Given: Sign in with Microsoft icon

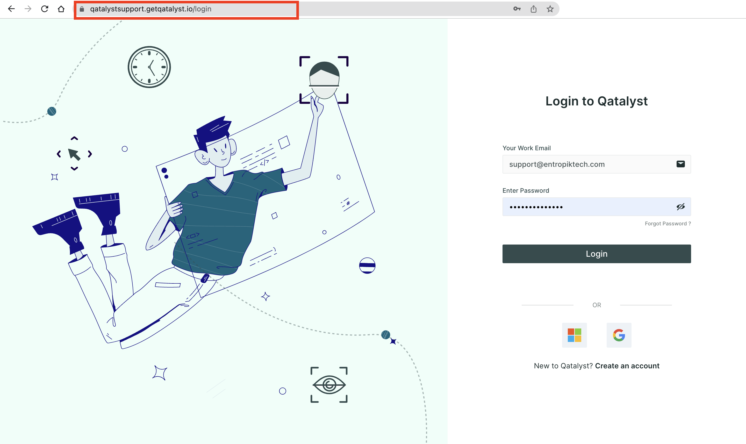Looking at the screenshot, I should click(574, 335).
